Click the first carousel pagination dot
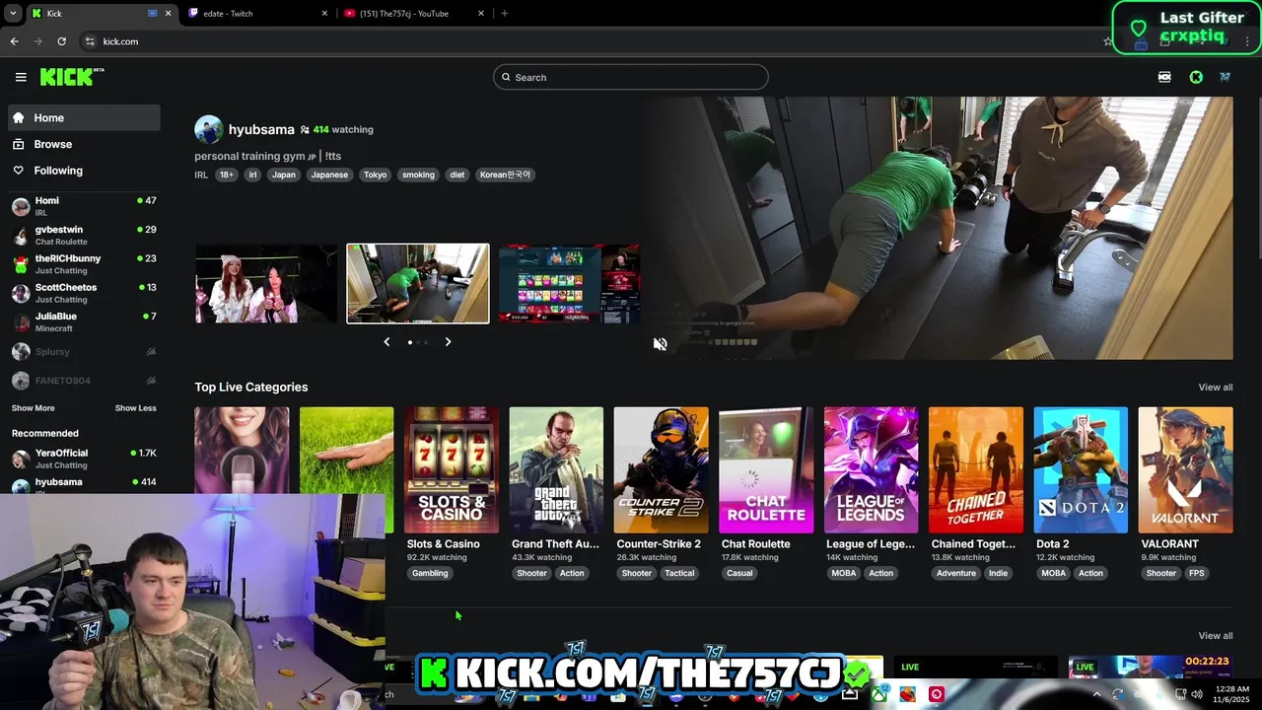 point(410,342)
